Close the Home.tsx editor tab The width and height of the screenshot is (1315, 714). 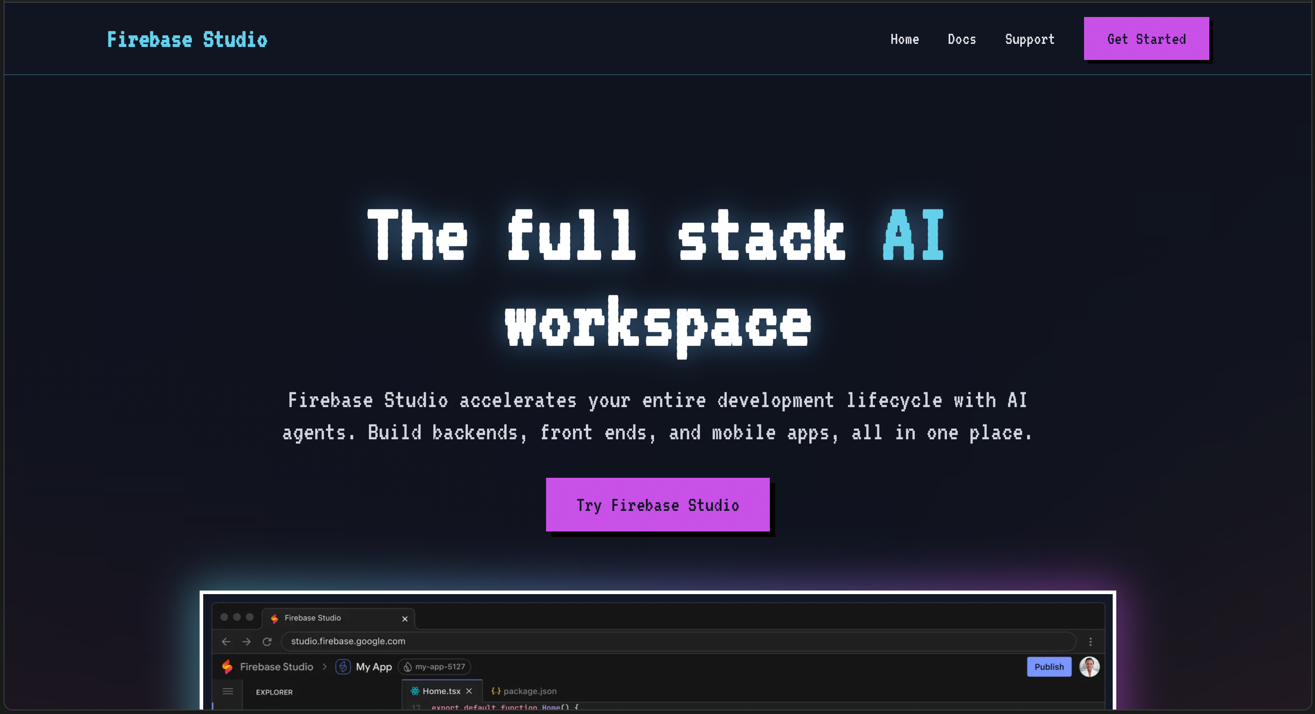pyautogui.click(x=469, y=691)
